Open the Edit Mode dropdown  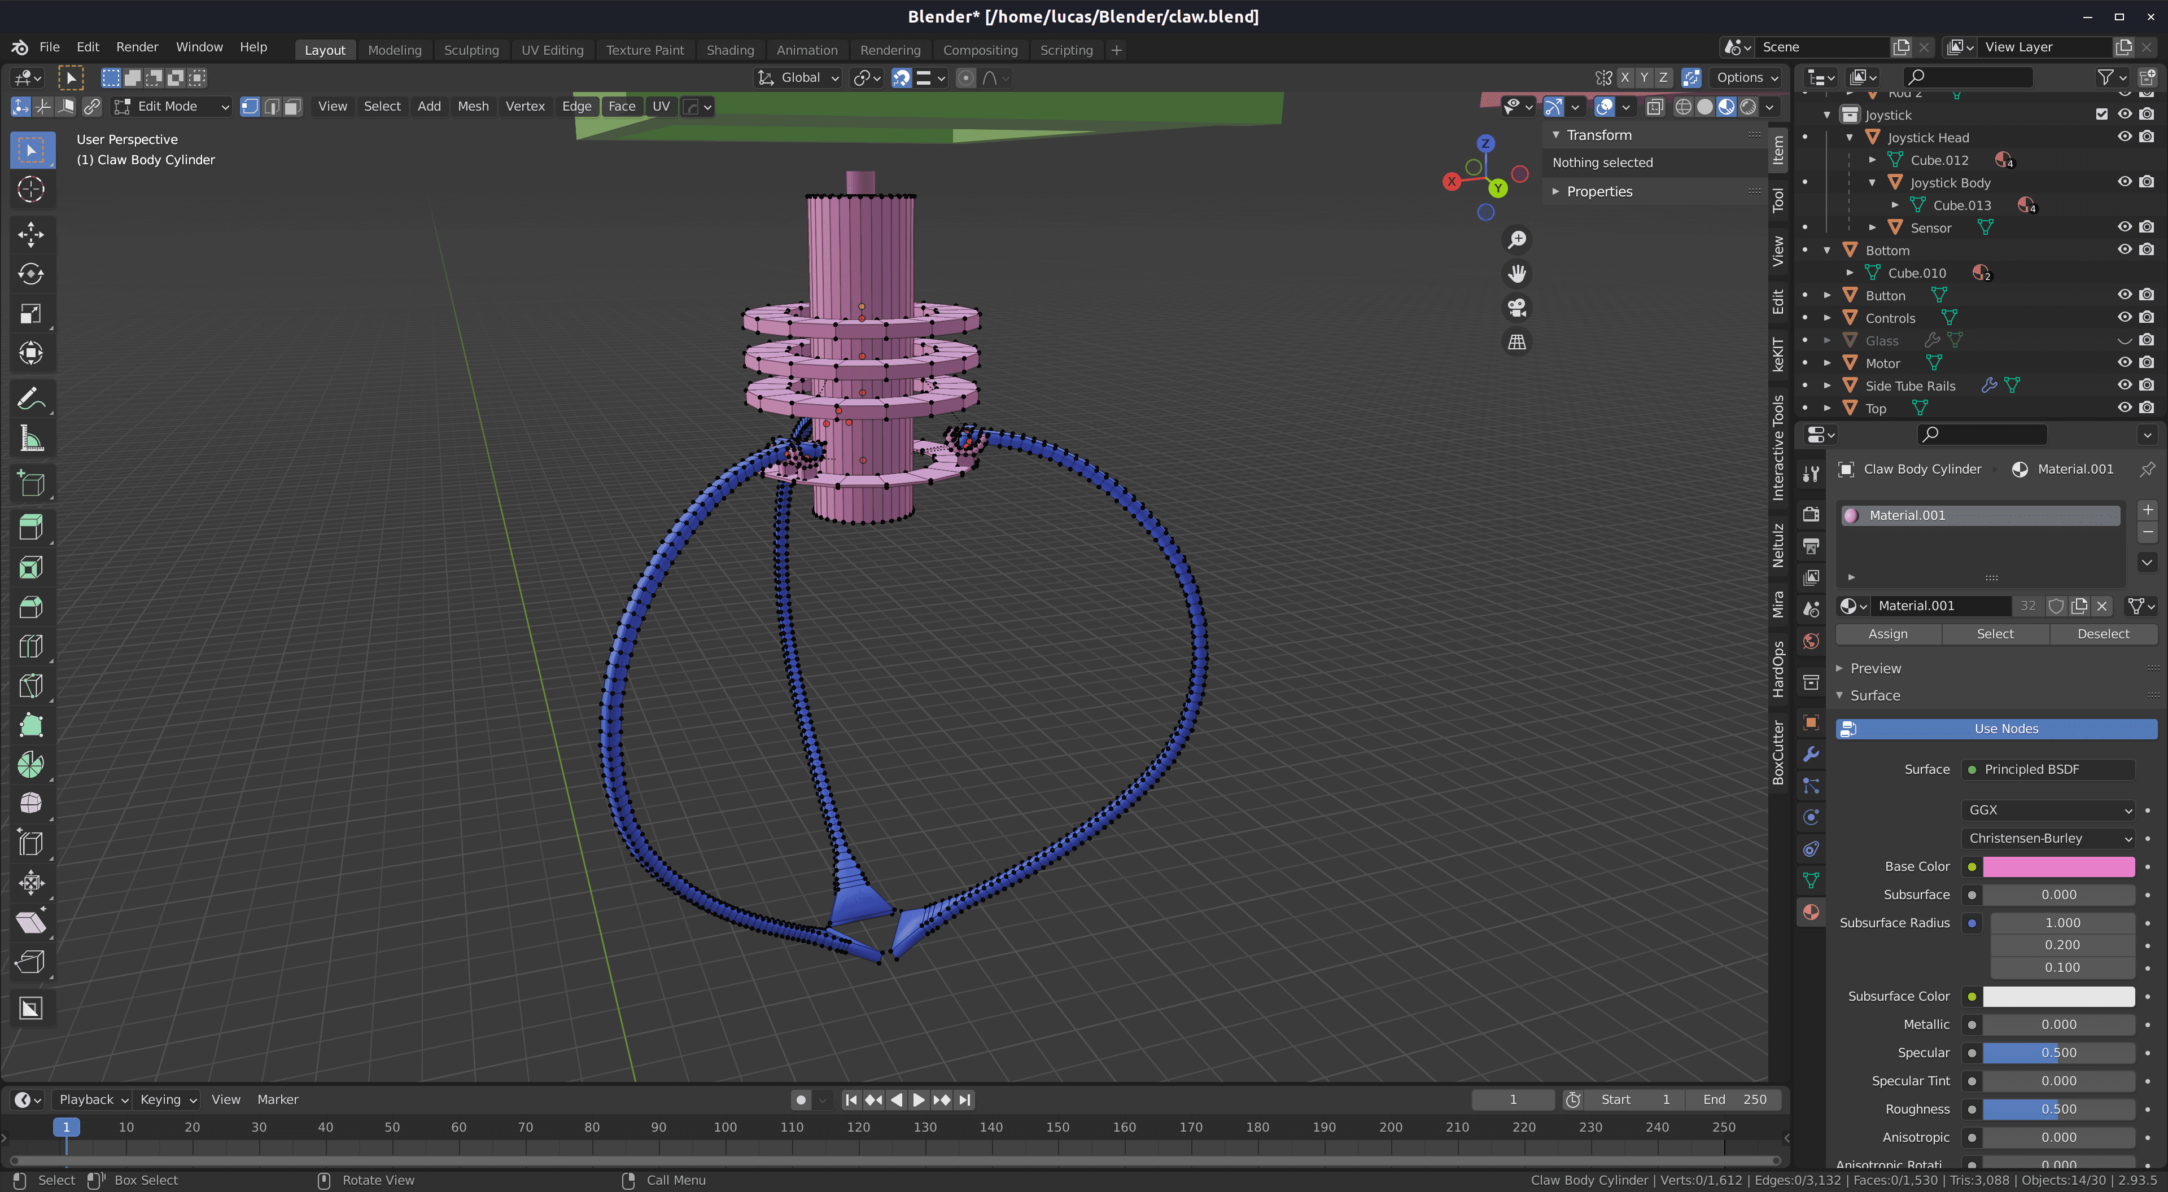pyautogui.click(x=173, y=106)
